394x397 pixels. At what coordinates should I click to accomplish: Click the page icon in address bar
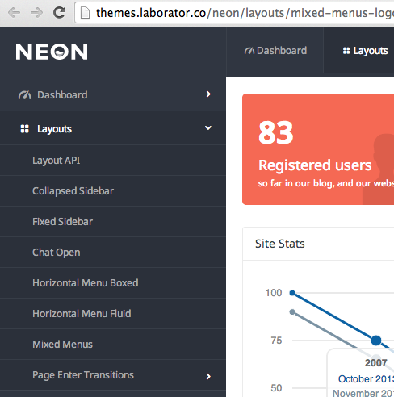click(85, 13)
